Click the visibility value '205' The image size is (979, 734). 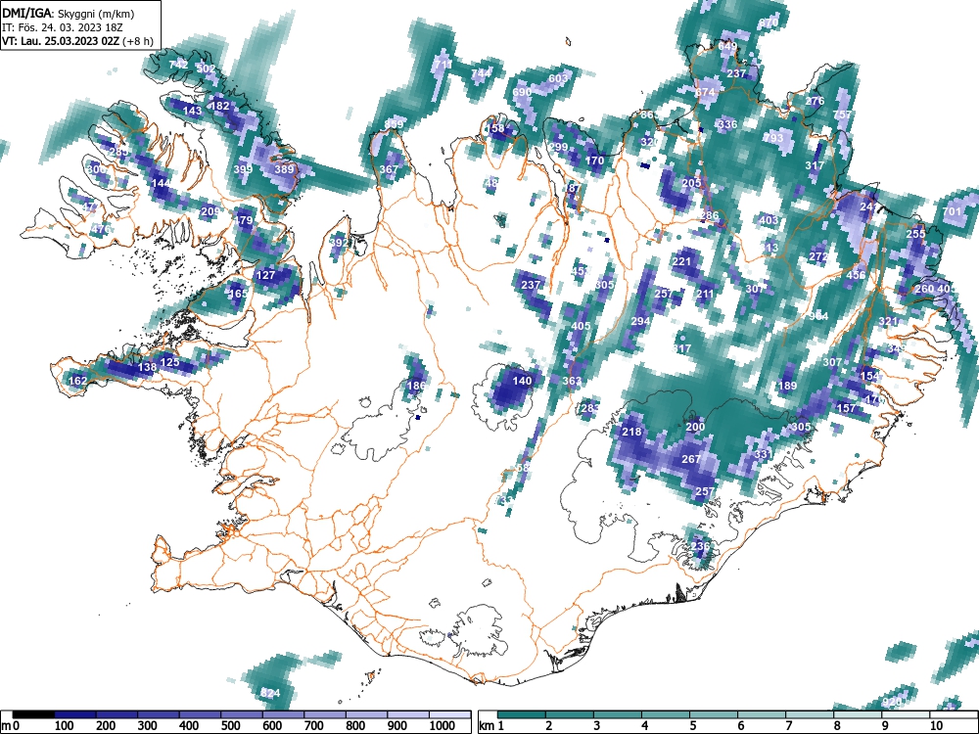691,183
